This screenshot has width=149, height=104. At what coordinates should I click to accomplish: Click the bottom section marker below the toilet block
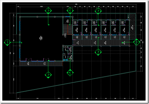[x=70, y=73]
